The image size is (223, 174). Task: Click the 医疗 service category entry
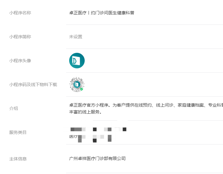pos(74,137)
